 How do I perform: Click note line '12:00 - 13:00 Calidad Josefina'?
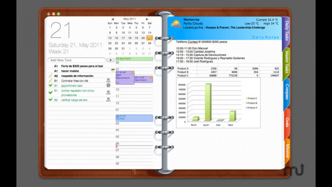(195, 52)
